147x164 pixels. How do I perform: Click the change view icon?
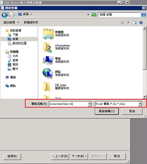(x=122, y=22)
